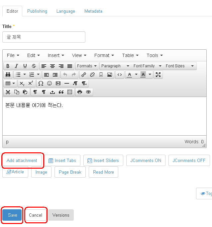Switch to Metadata tab
212x227 pixels.
pyautogui.click(x=93, y=11)
